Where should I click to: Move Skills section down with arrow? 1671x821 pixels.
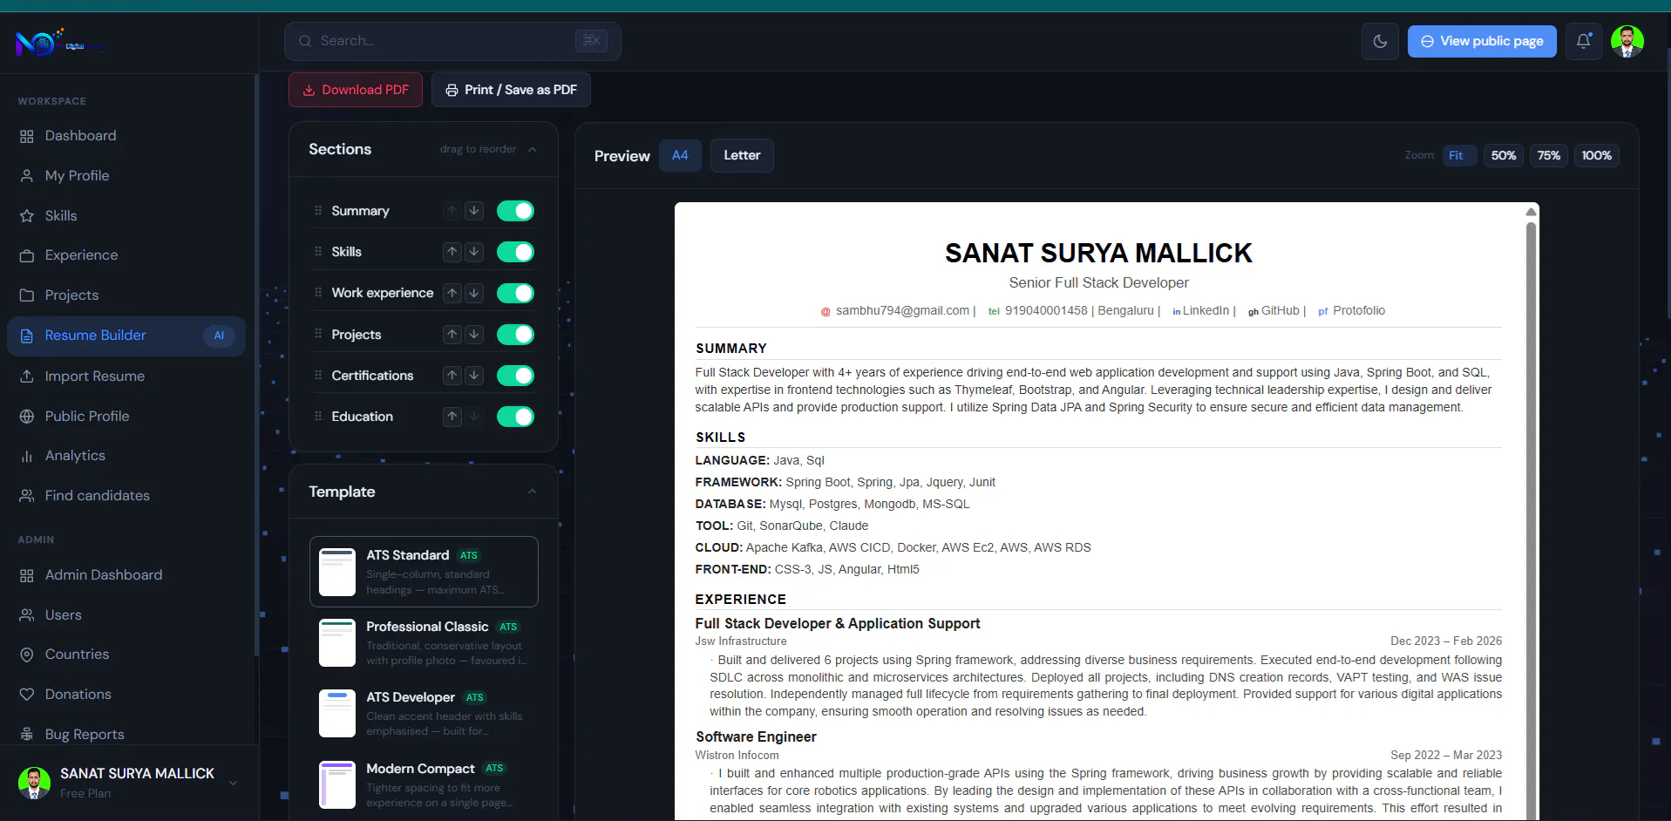pos(474,252)
